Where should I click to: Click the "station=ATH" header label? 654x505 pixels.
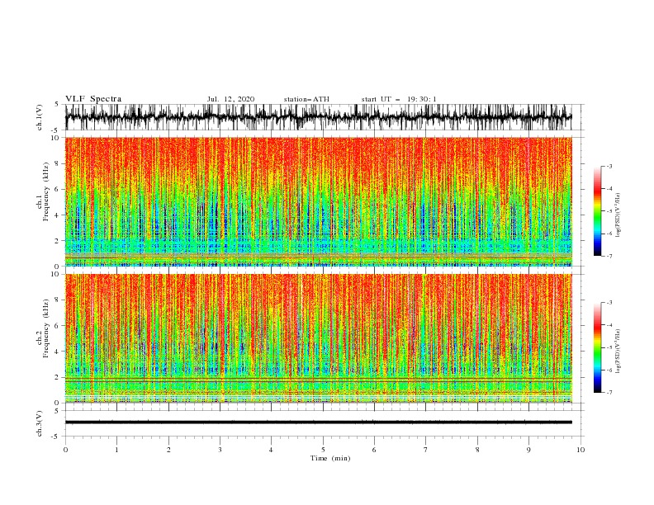[306, 99]
